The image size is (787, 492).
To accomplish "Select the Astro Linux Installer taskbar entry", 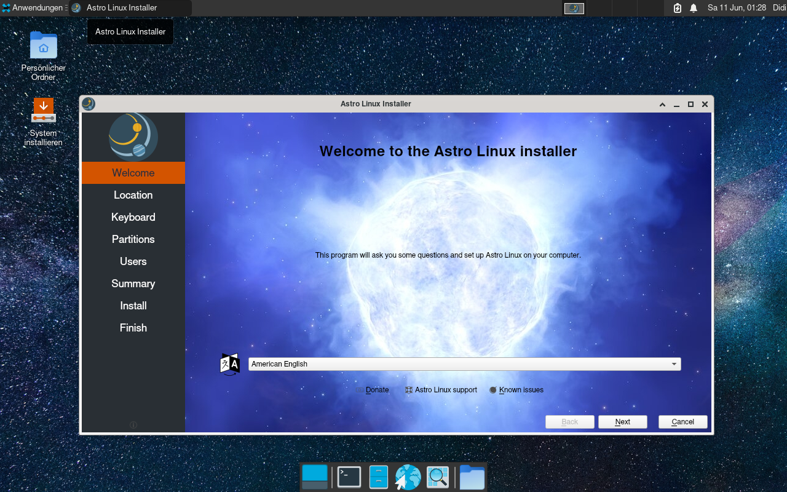I will [130, 8].
